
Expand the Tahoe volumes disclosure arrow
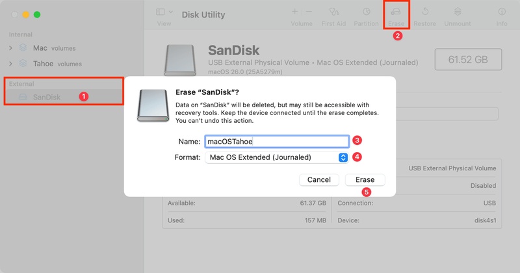10,63
